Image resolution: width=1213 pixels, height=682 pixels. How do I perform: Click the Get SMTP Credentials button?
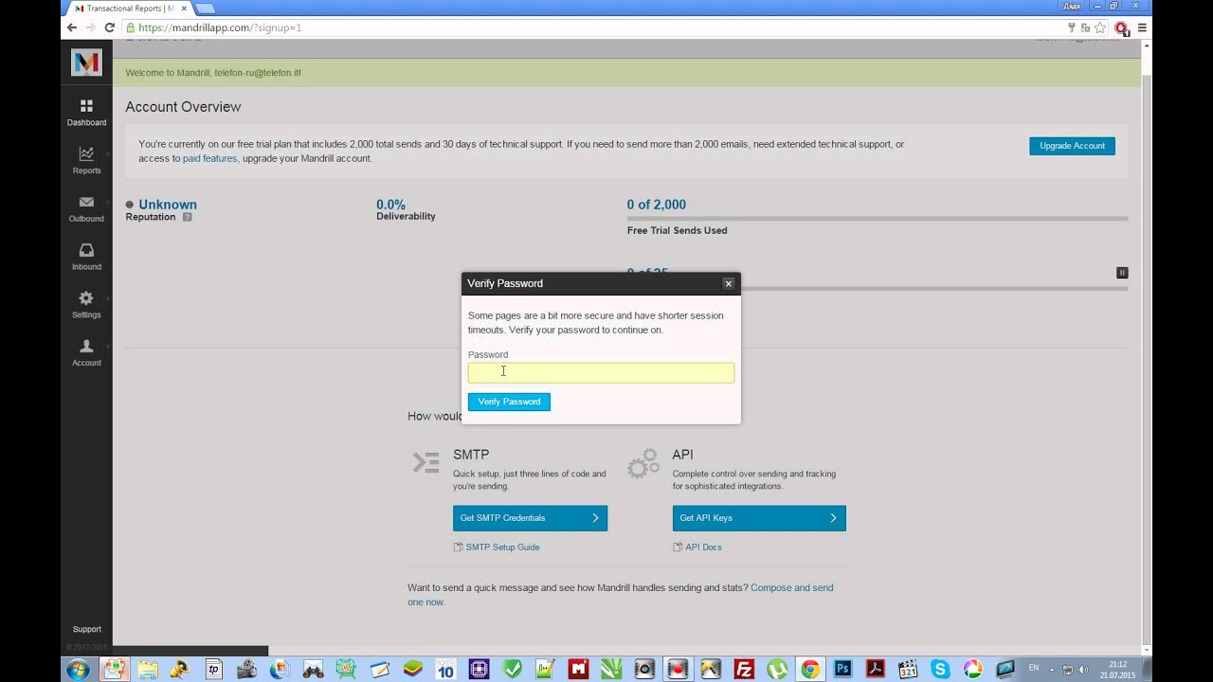[530, 518]
